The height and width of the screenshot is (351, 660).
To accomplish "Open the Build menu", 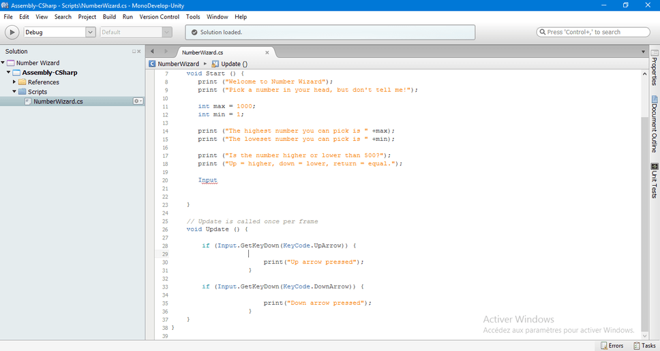I will (110, 17).
